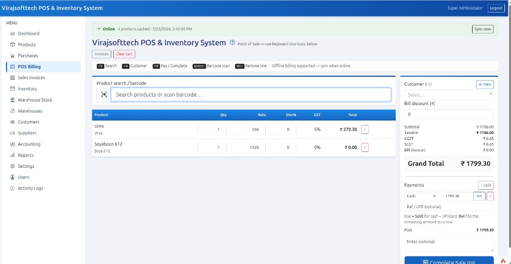The image size is (511, 264).
Task: Click the POS Billing icon in sidebar
Action: pyautogui.click(x=12, y=67)
